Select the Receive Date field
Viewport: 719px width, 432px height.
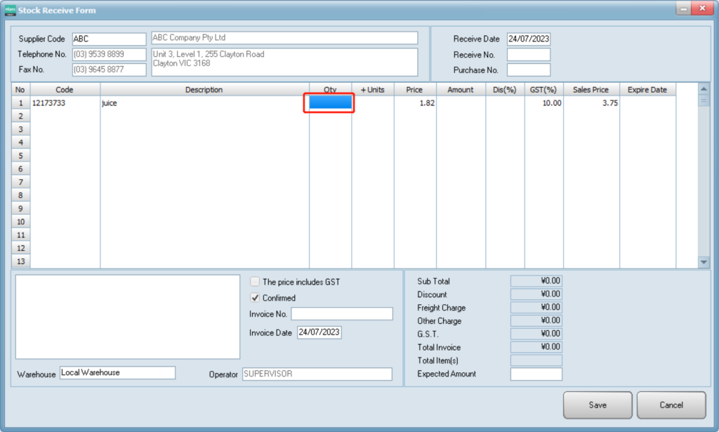coord(528,39)
